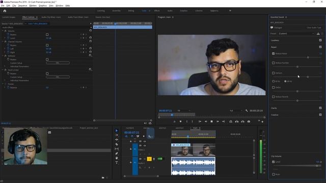This screenshot has width=326, height=183.
Task: Toggle Snap magnet in timeline
Action: tap(132, 136)
